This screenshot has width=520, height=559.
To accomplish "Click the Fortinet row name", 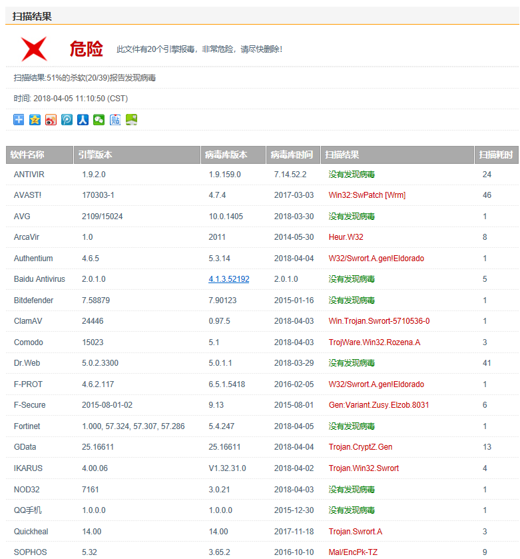I will pyautogui.click(x=27, y=426).
